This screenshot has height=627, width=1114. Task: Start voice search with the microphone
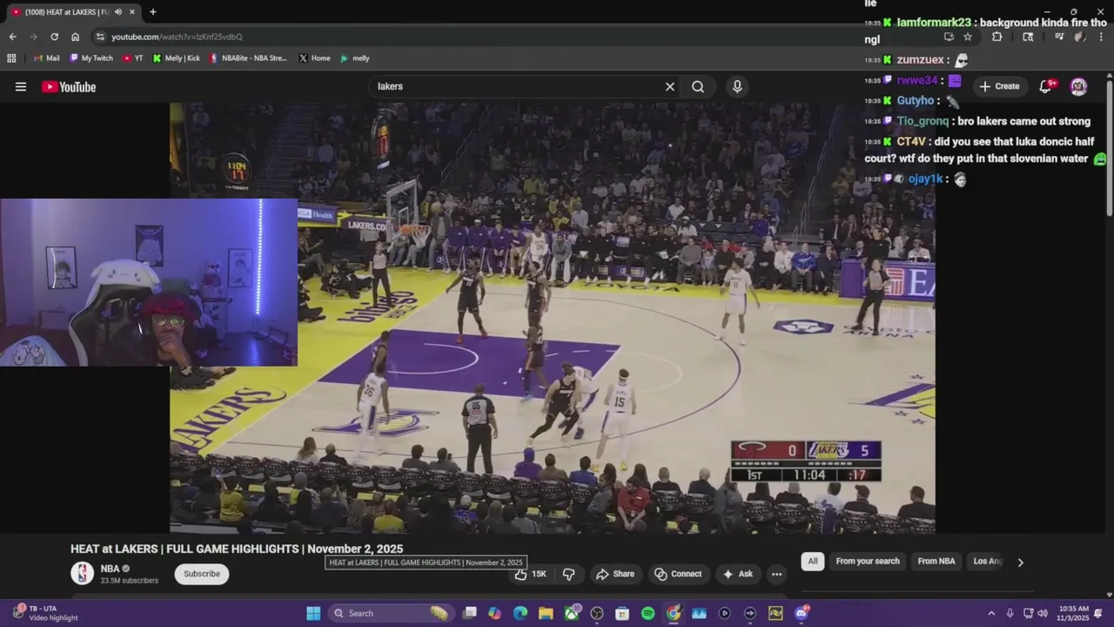[737, 86]
